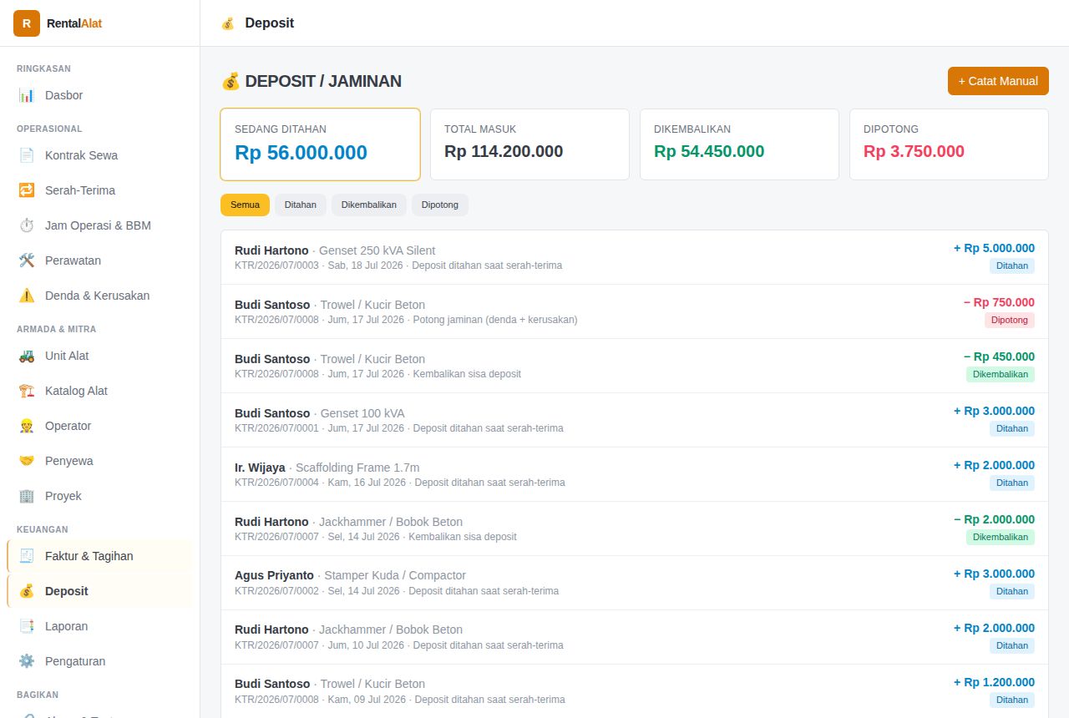Click the Deposit money bag sidebar icon
Screen dimensions: 1069x718
tap(27, 591)
